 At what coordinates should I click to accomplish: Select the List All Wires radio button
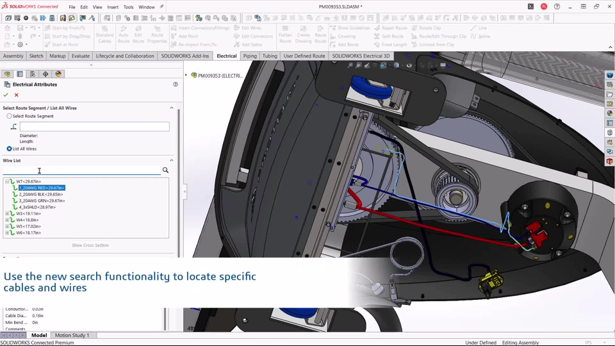pyautogui.click(x=9, y=149)
